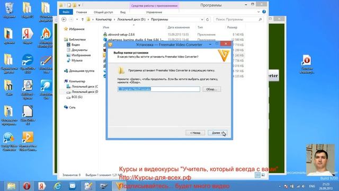Image resolution: width=339 pixels, height=191 pixels.
Task: Open the Файл tab in Explorer
Action: pos(66,12)
